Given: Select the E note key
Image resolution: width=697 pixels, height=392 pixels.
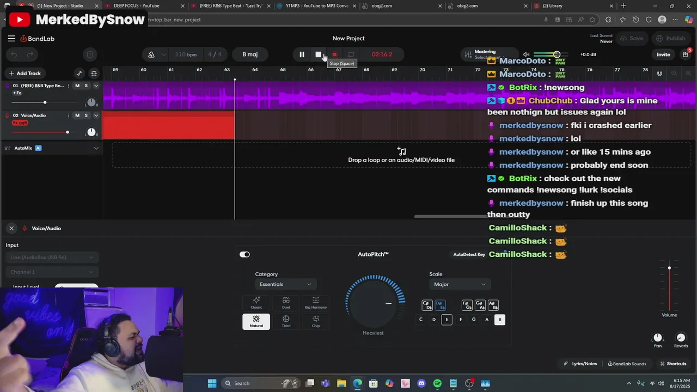Looking at the screenshot, I should pos(447,320).
